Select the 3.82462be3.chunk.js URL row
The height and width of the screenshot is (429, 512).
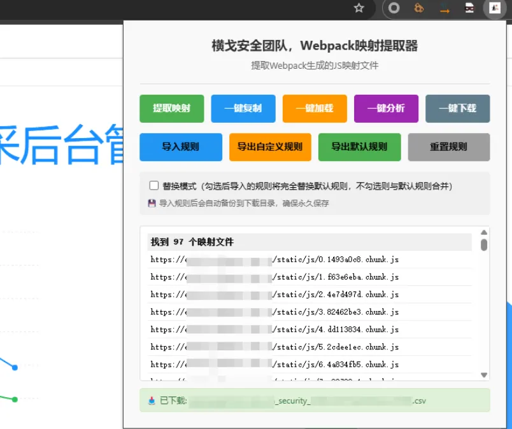[x=309, y=312]
